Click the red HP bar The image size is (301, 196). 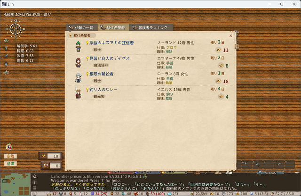tap(121, 172)
